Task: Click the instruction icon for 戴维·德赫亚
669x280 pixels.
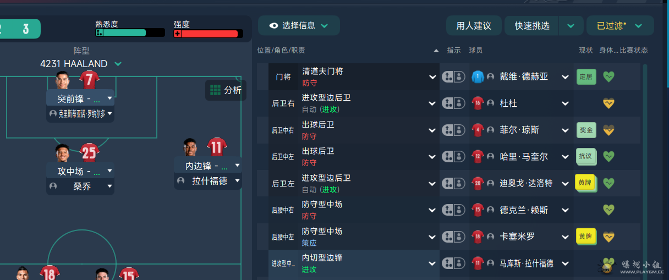Action: tap(453, 76)
